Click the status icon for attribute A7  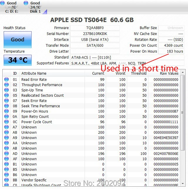pos(6,127)
